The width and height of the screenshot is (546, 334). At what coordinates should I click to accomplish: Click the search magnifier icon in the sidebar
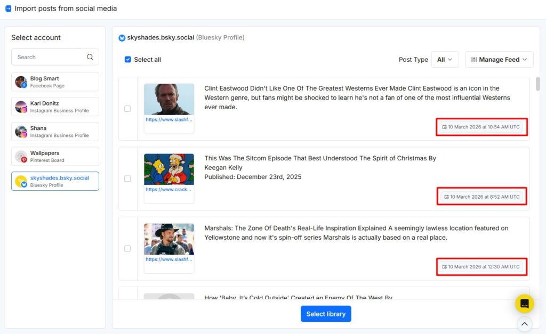tap(91, 57)
